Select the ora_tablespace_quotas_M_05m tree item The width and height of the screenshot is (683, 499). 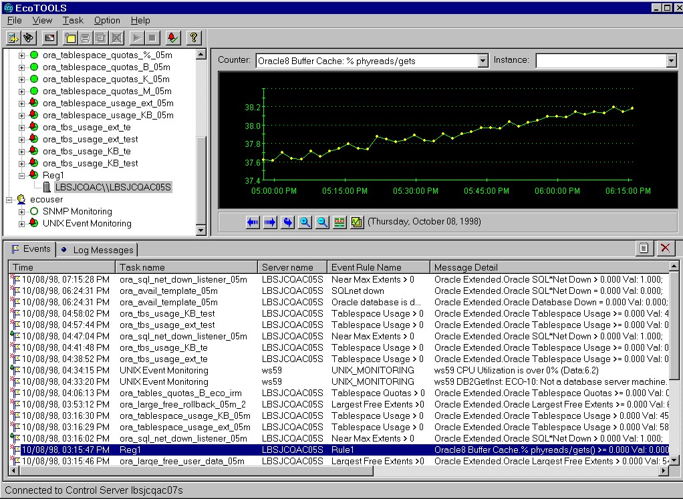coord(107,92)
